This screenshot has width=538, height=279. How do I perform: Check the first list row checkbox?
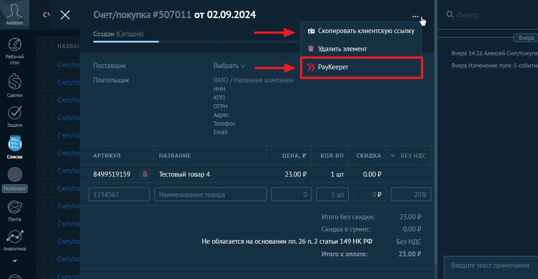pyautogui.click(x=48, y=65)
